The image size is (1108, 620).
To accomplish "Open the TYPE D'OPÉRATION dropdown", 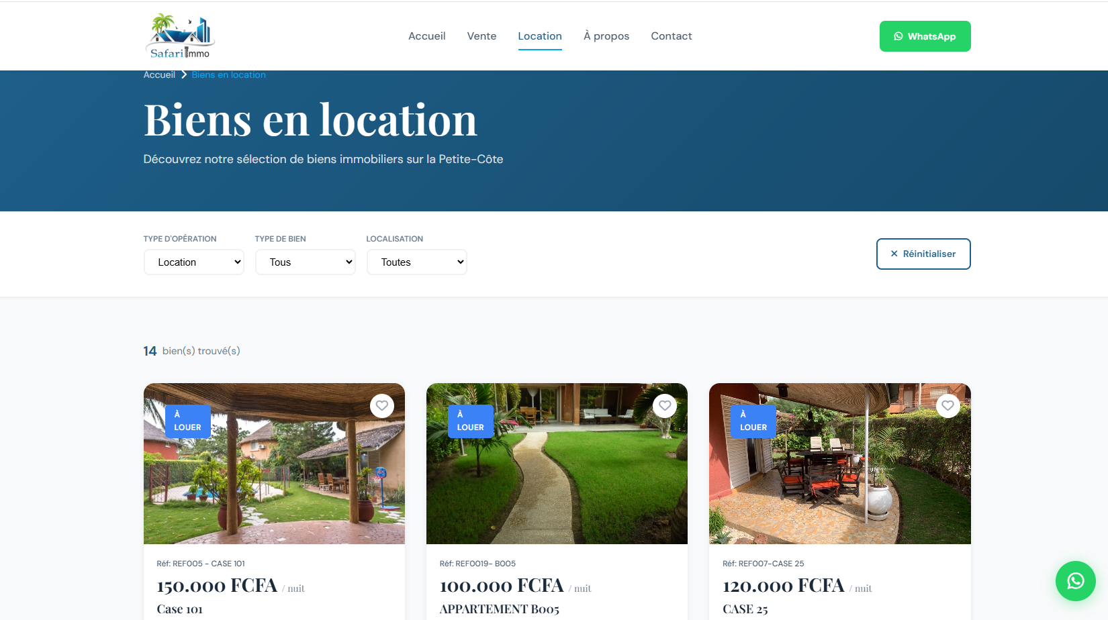I will 193,262.
